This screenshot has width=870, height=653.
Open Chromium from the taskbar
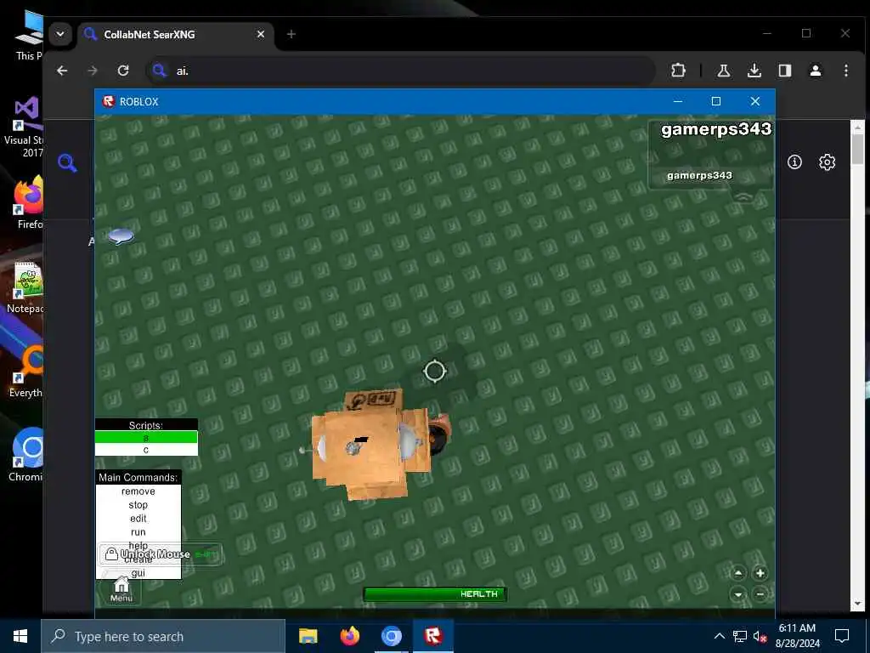pos(391,636)
